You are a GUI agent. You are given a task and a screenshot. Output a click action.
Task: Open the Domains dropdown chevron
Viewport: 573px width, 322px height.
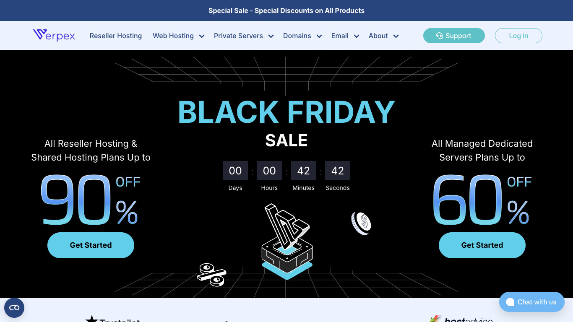click(319, 36)
